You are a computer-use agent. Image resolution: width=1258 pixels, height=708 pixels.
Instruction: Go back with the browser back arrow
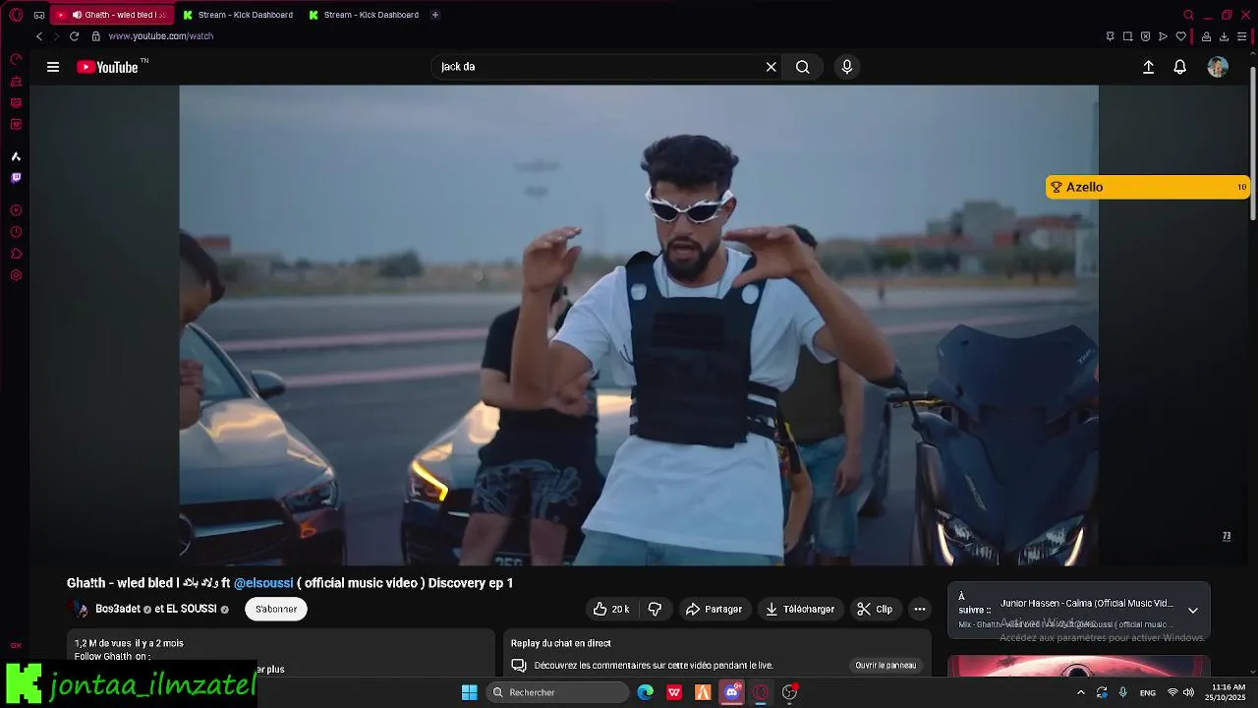tap(39, 36)
